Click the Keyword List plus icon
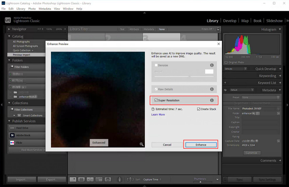The width and height of the screenshot is (289, 187). pyautogui.click(x=225, y=83)
